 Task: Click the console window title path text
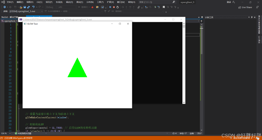point(58,20)
